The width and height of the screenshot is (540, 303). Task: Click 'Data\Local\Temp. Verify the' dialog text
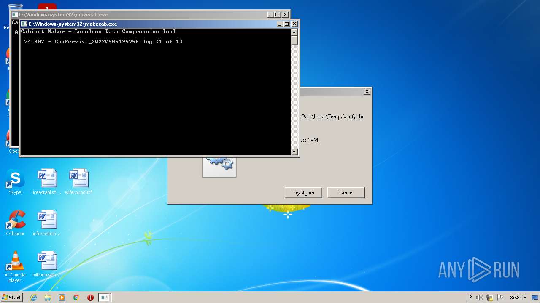[332, 117]
